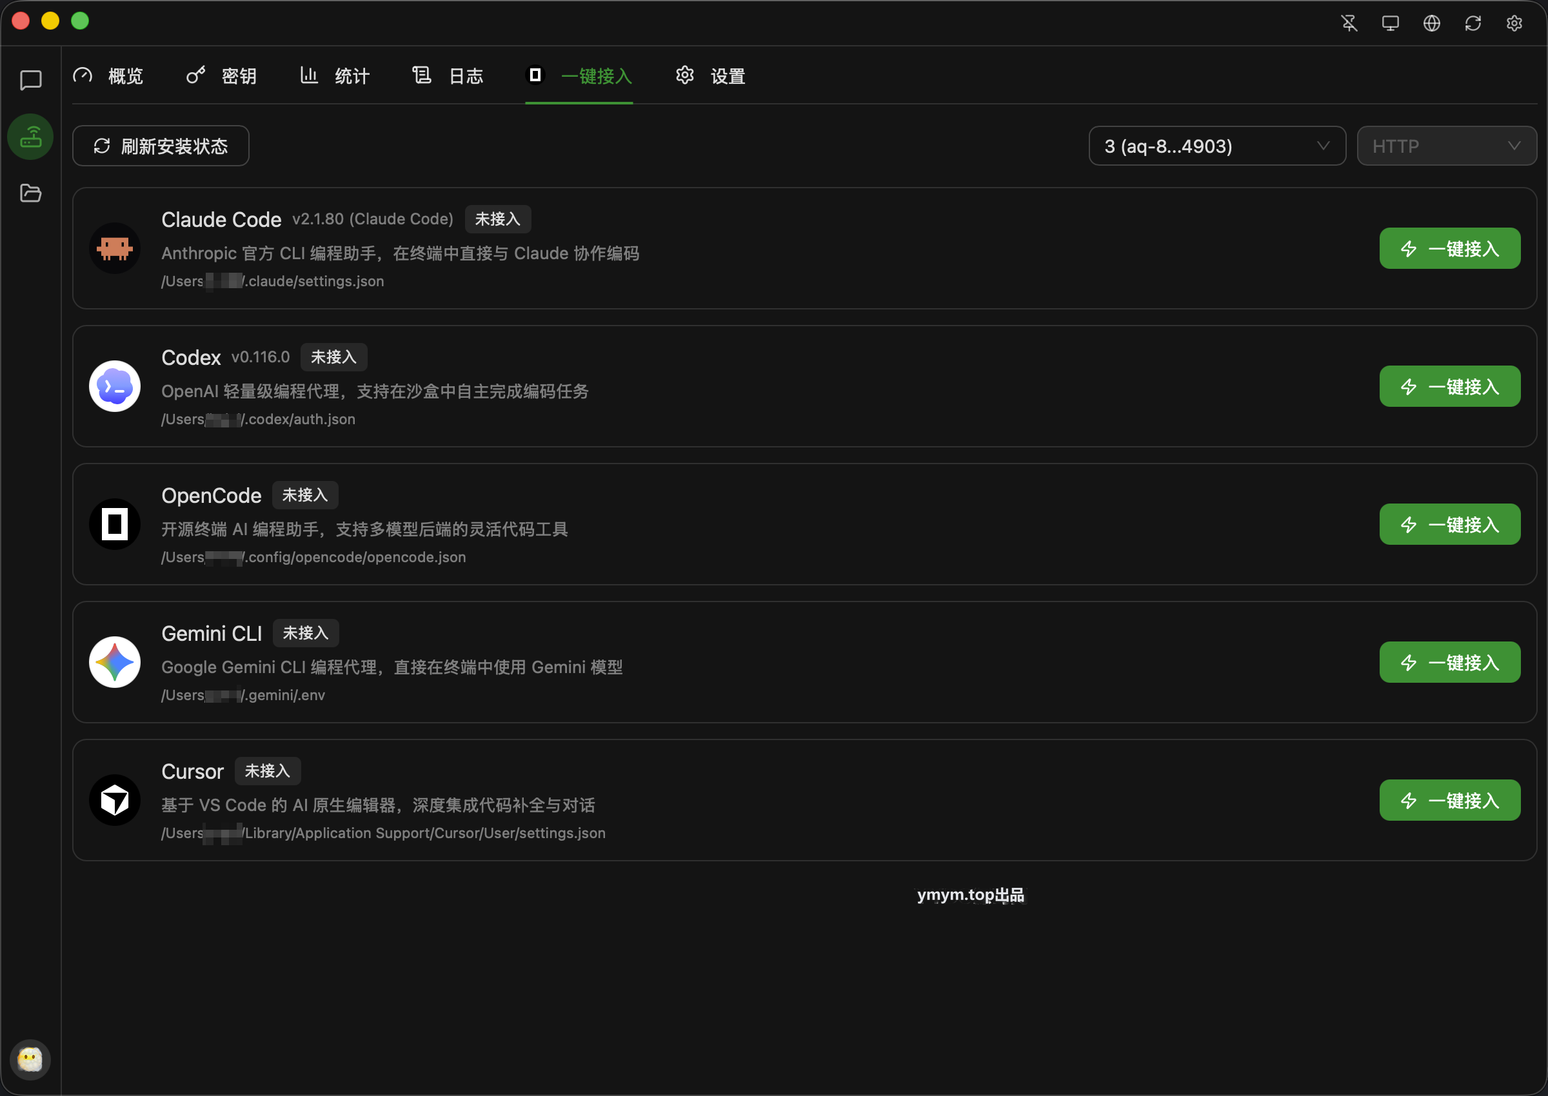Click the Codex app logo
1548x1096 pixels.
[115, 386]
